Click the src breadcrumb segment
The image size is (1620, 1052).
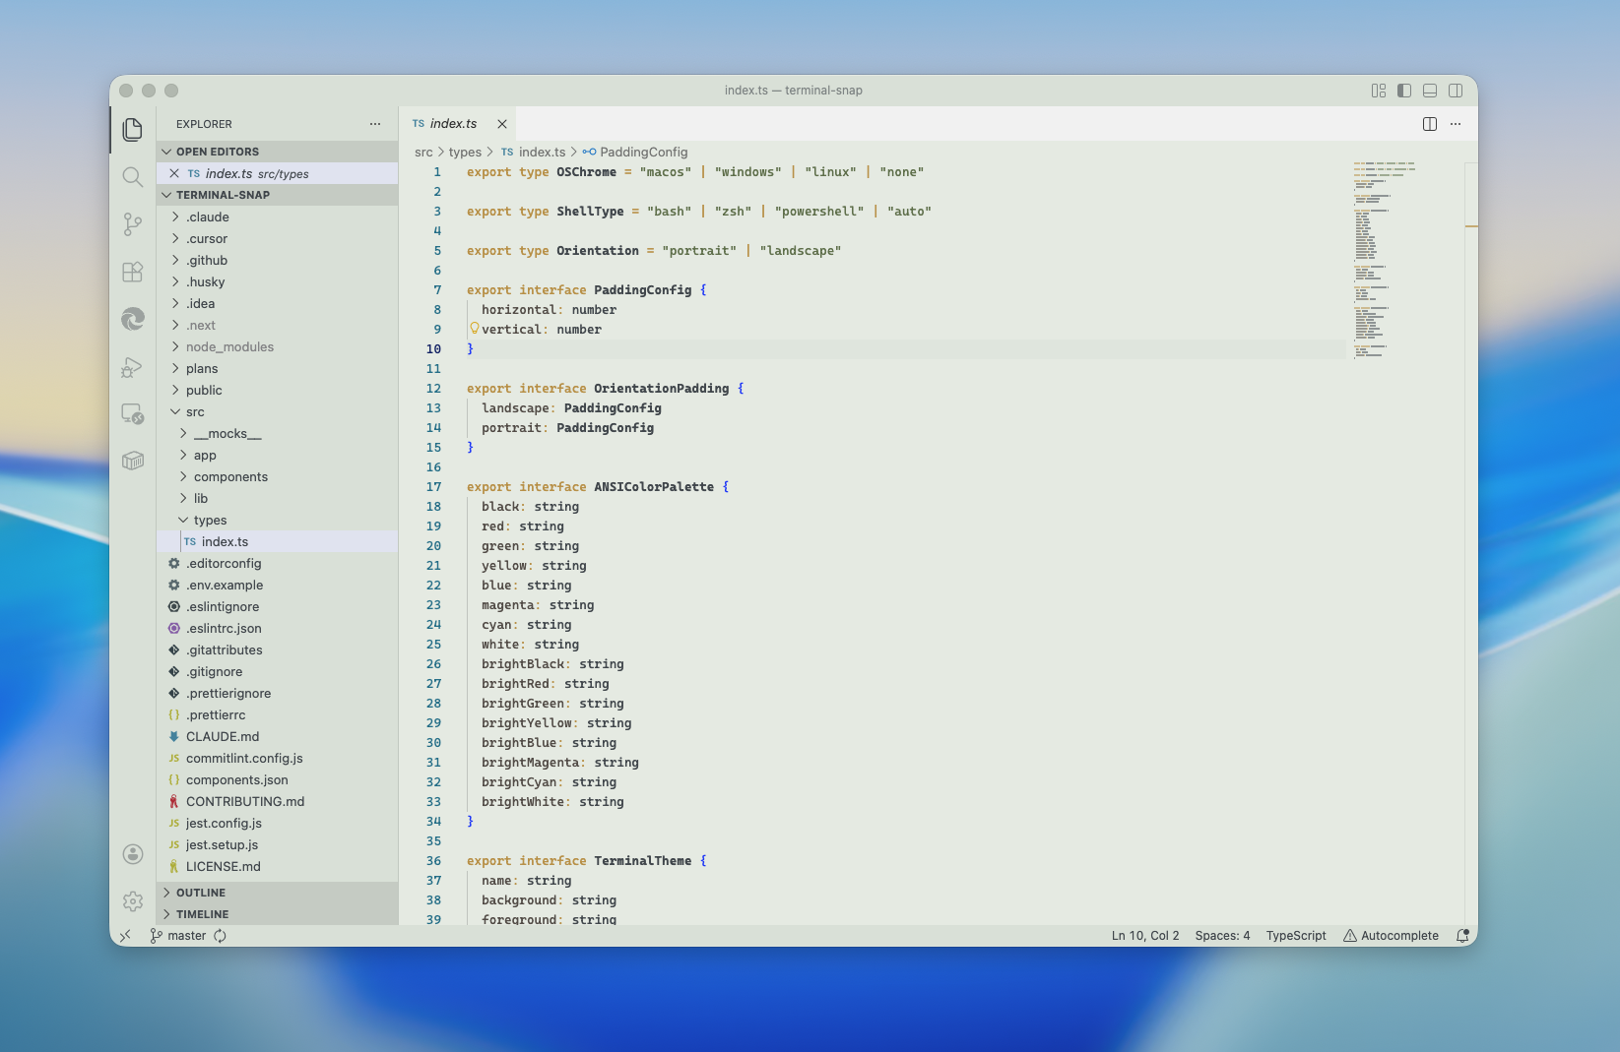point(423,153)
